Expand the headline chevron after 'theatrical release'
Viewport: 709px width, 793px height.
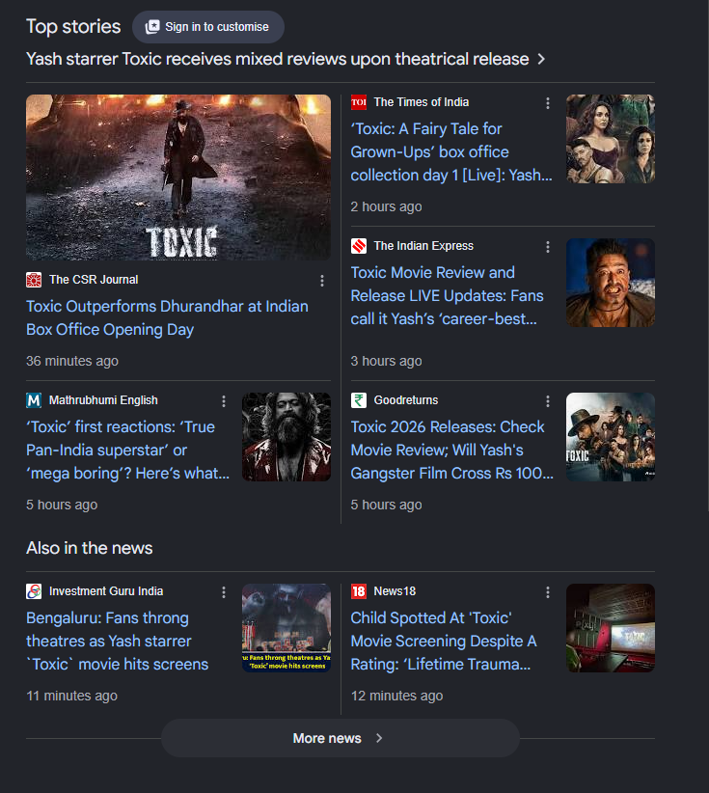(x=541, y=59)
